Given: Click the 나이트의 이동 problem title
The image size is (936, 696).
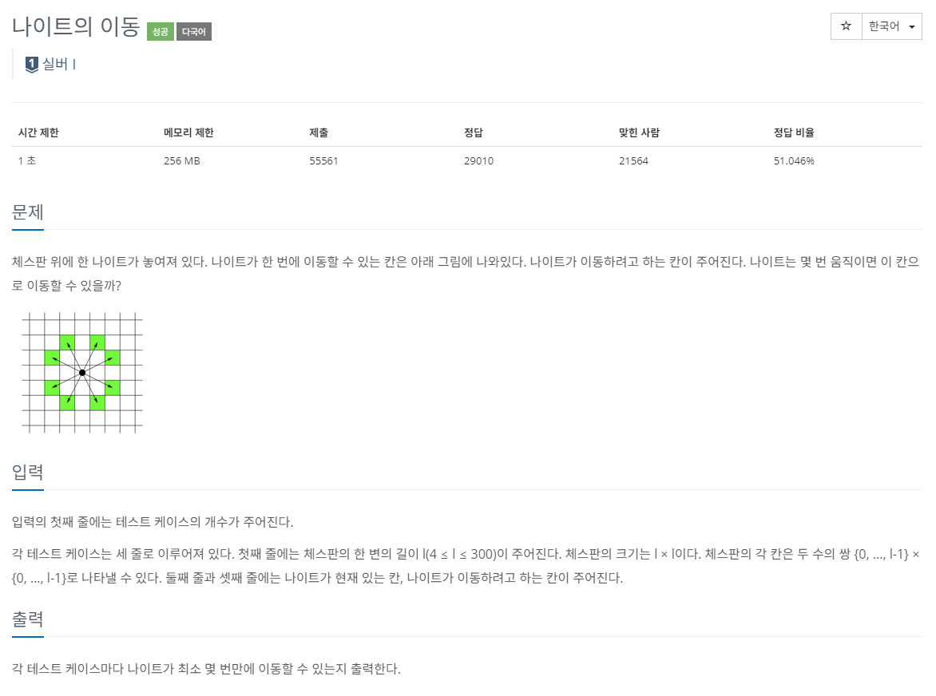Looking at the screenshot, I should click(76, 27).
